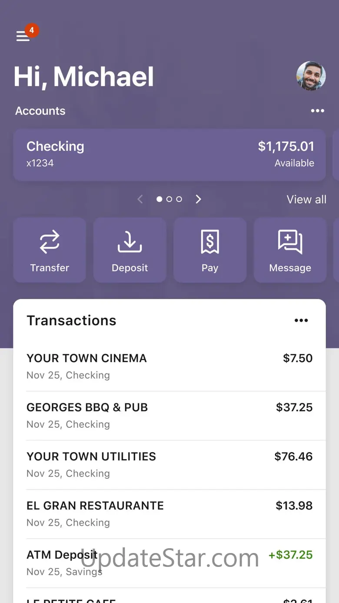Open the ATM Deposit savings transaction

pos(169,563)
